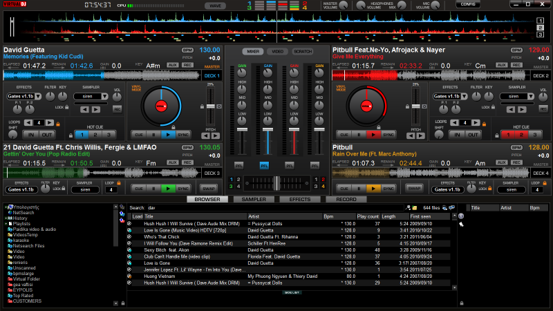The width and height of the screenshot is (553, 311).
Task: Toggle PFL for mixer channel 2
Action: click(x=264, y=166)
